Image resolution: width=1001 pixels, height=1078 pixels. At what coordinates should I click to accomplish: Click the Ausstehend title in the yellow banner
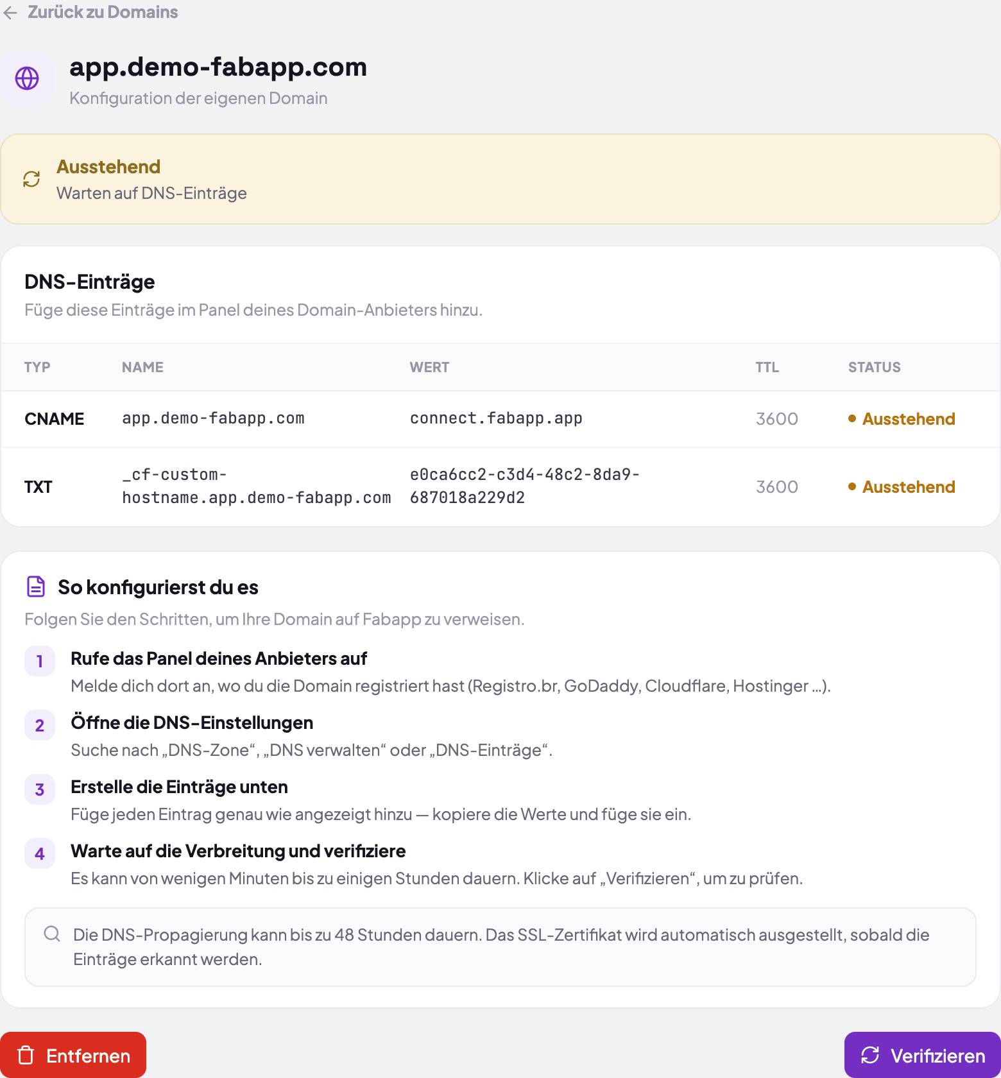(108, 167)
